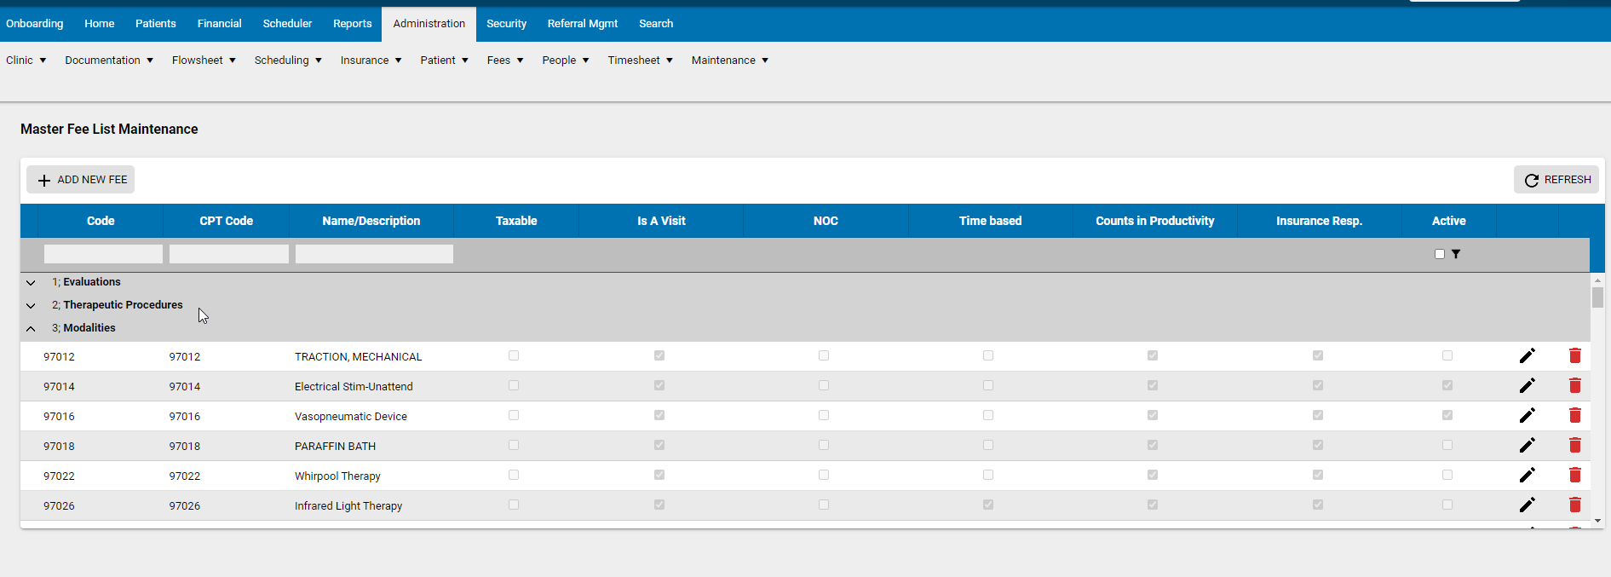Click the ADD NEW FEE button

coord(81,180)
